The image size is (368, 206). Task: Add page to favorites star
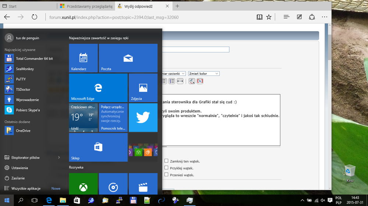pyautogui.click(x=269, y=17)
